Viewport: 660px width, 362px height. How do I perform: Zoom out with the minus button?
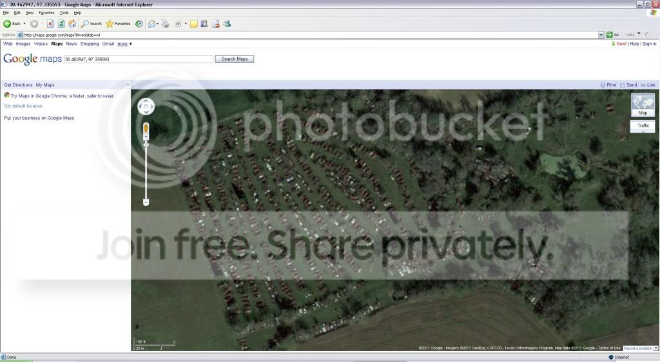pyautogui.click(x=146, y=203)
